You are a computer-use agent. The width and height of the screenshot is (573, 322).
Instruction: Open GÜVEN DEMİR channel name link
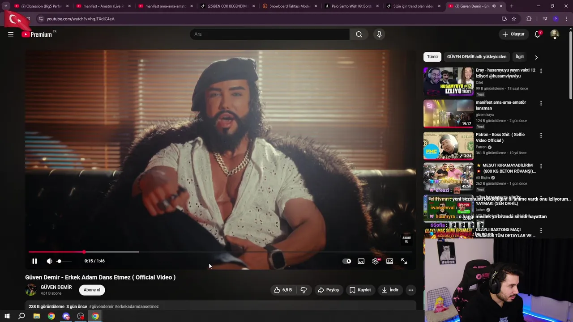click(x=56, y=287)
